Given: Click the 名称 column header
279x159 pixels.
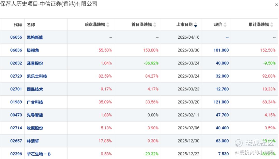Looking at the screenshot, I should pos(31,24).
